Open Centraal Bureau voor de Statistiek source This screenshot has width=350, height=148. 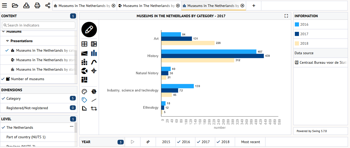(323, 62)
